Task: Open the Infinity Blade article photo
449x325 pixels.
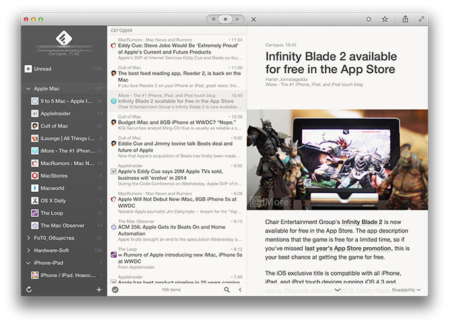Action: (337, 160)
